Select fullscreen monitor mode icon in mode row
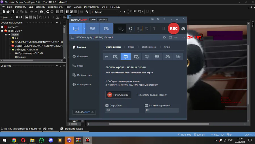The image size is (255, 144). tap(126, 57)
